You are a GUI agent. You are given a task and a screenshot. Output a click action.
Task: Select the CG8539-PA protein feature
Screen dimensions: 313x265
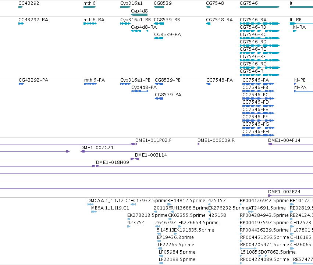point(159,99)
